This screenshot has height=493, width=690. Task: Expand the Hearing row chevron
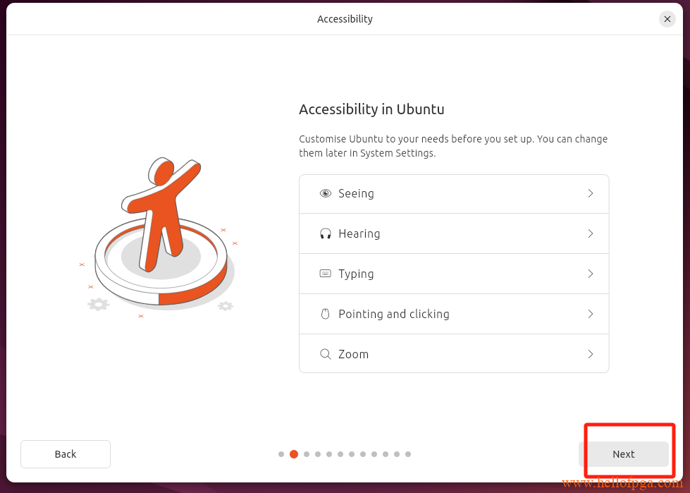[591, 233]
